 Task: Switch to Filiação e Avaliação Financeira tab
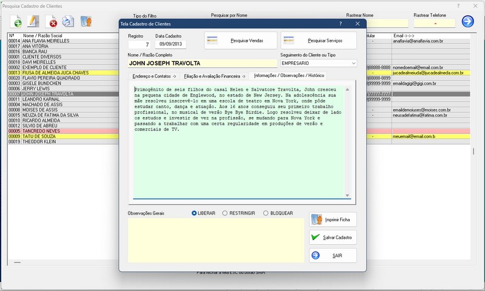(215, 76)
